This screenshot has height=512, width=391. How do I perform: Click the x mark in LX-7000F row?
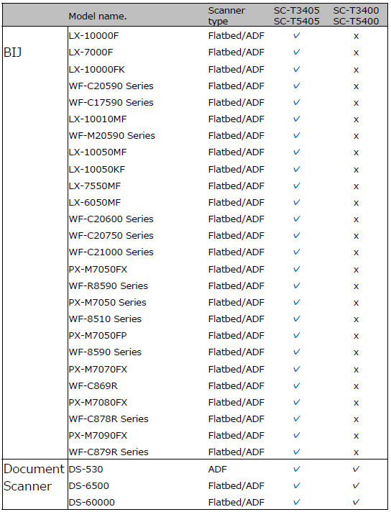(x=356, y=52)
